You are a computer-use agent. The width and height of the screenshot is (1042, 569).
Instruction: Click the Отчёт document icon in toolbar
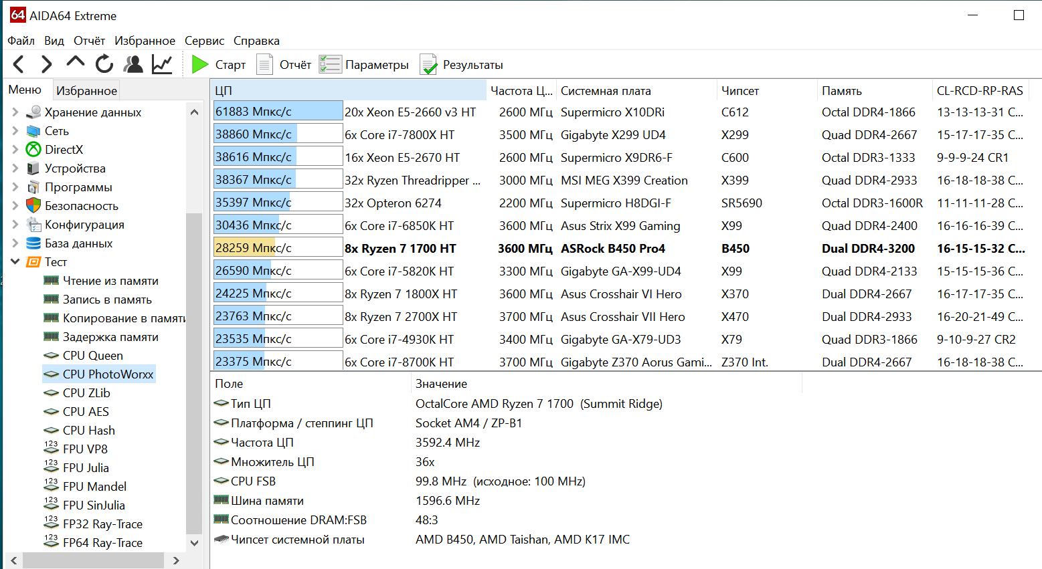click(x=265, y=64)
